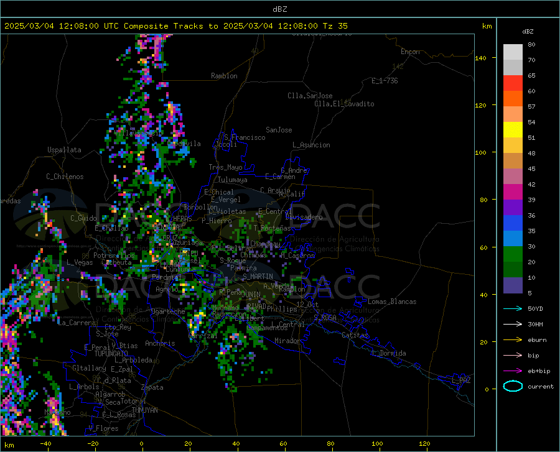Click the V_Flores map label
This screenshot has height=452, width=560.
tap(103, 428)
